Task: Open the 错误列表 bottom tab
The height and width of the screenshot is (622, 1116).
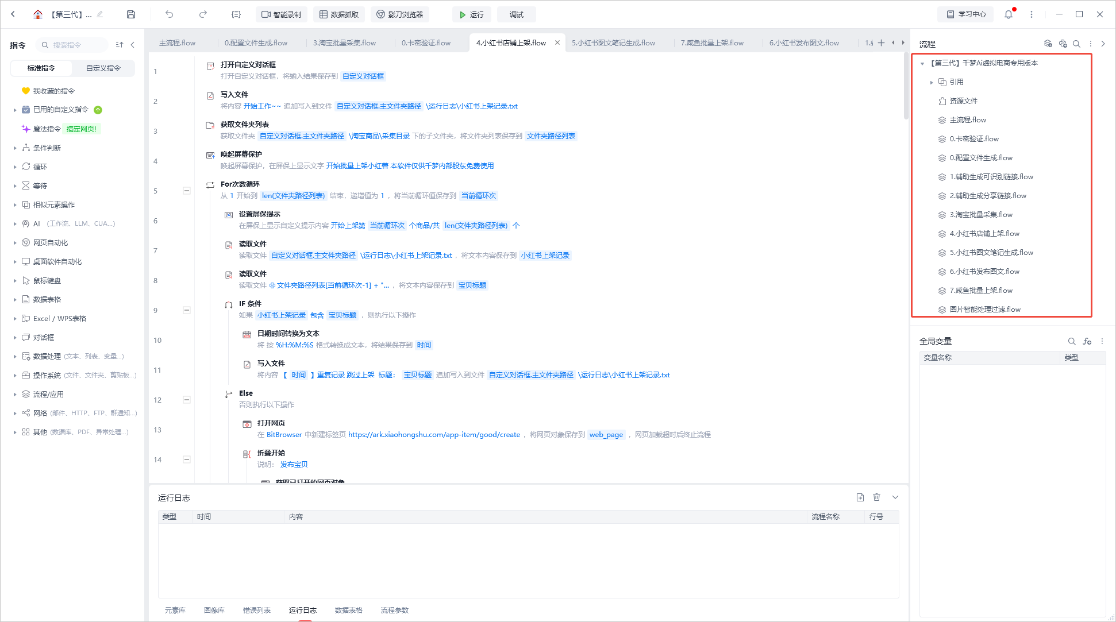Action: 256,610
